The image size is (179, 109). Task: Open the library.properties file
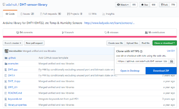(17, 105)
